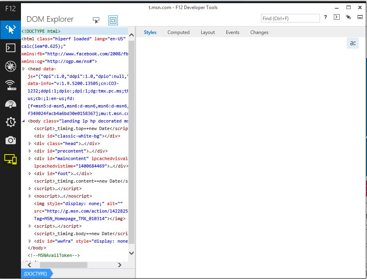Image resolution: width=367 pixels, height=279 pixels.
Task: Expand the head element node
Action: pos(24,69)
